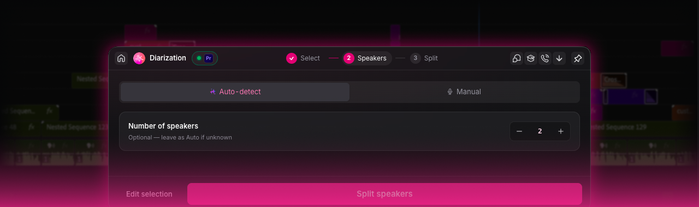Viewport: 699px width, 207px height.
Task: Click the Number of speakers label
Action: pyautogui.click(x=163, y=126)
